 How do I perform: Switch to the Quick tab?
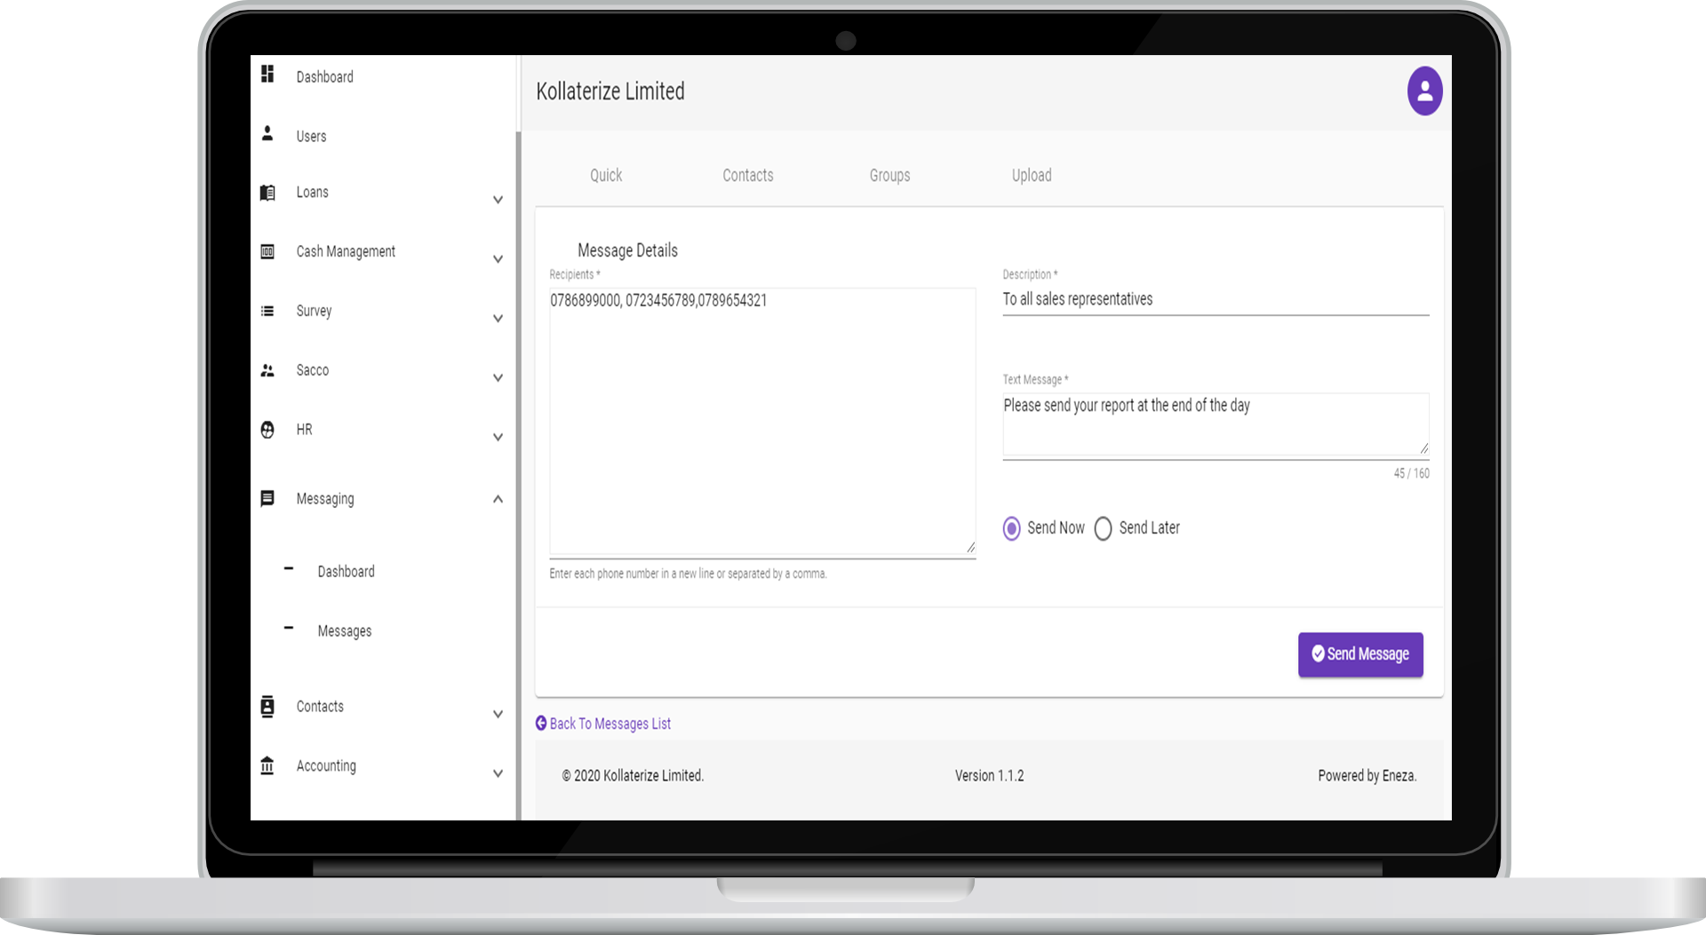click(606, 176)
